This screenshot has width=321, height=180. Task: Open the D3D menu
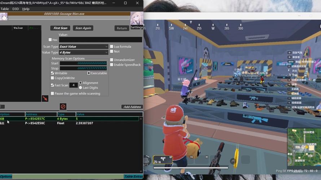(x=16, y=9)
